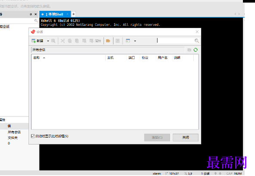Screen dimensions: 255x176
Task: Click the session search input field
Action: [175, 41]
